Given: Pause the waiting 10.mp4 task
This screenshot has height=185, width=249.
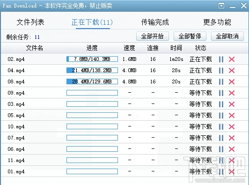Looking at the screenshot, I should (221, 126).
